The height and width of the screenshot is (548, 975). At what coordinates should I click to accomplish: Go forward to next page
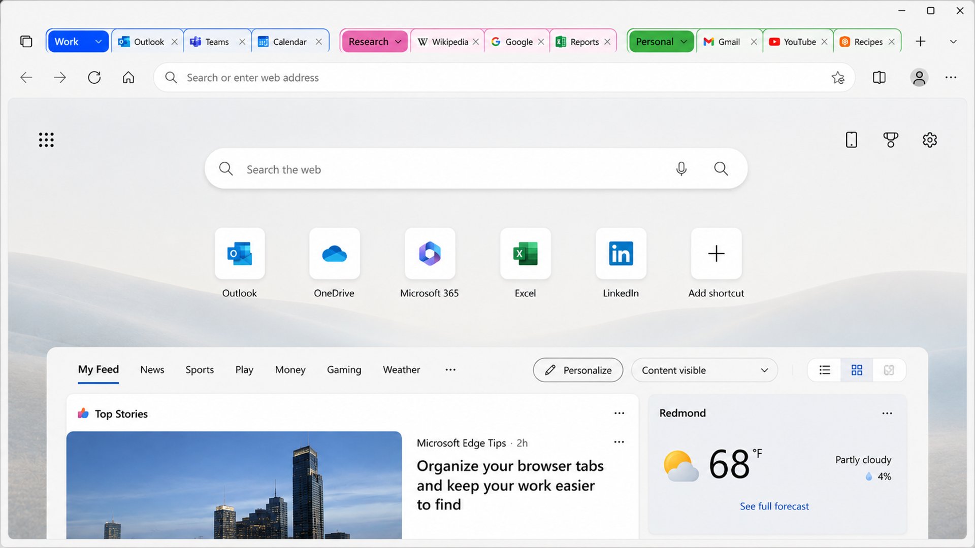[x=60, y=78]
